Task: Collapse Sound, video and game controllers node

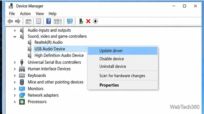Action: click(15, 37)
